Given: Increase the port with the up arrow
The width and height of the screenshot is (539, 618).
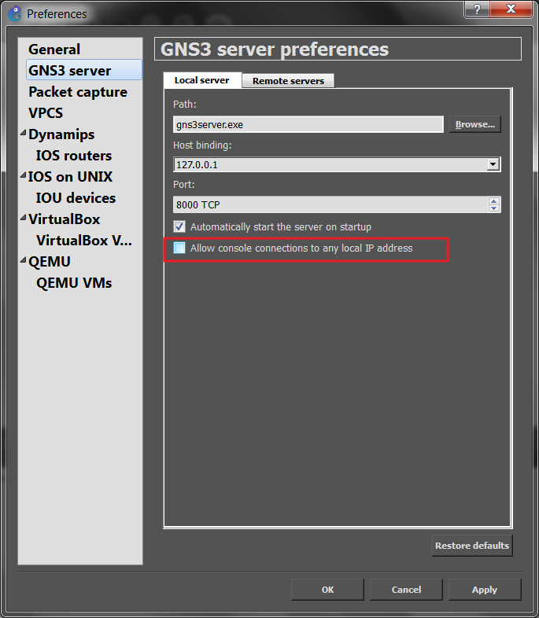Looking at the screenshot, I should (494, 201).
